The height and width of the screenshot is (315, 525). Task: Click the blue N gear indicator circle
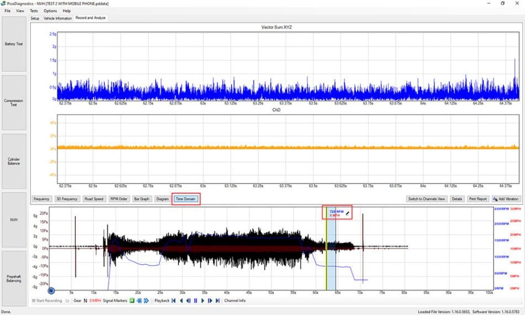51,291
